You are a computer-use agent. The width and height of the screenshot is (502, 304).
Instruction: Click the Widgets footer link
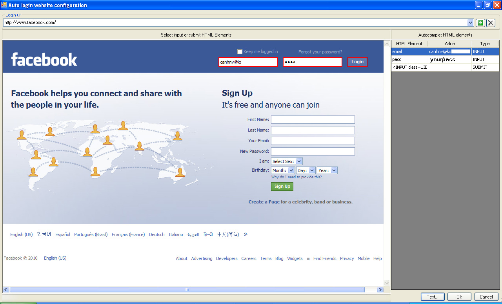[x=295, y=258]
